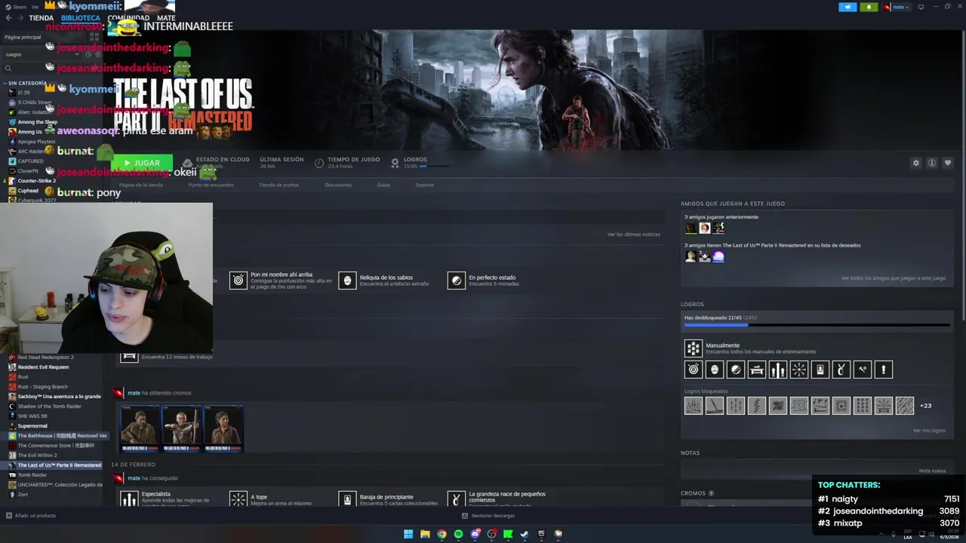Open File Explorer from taskbar

point(425,534)
